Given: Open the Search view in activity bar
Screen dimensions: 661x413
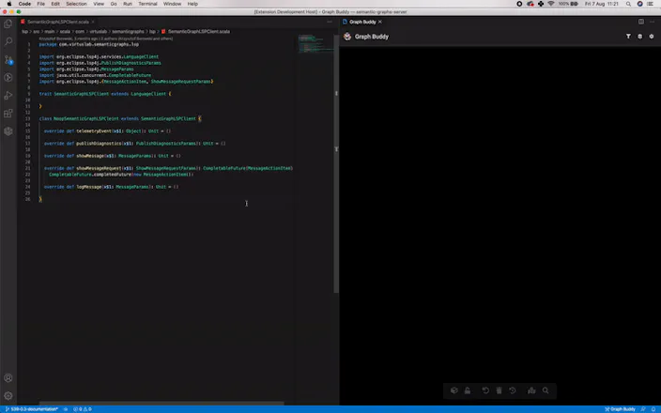Looking at the screenshot, I should (x=8, y=41).
